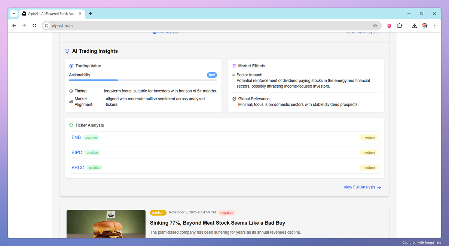This screenshot has width=449, height=246.
Task: Click the AI Trading Insights lightbulb icon
Action: (67, 51)
